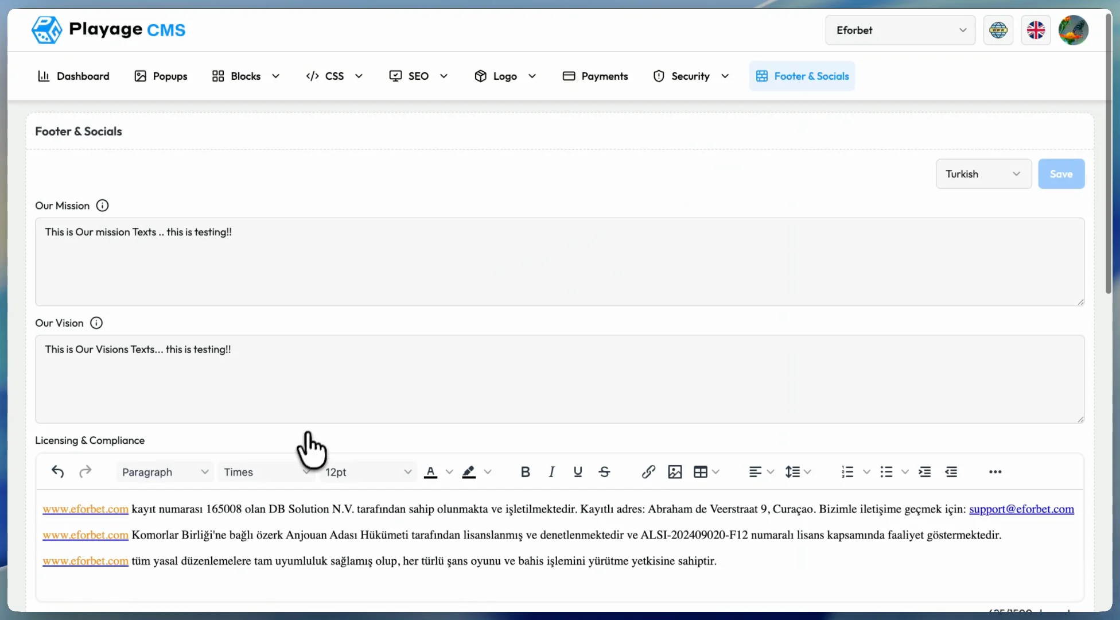Screen dimensions: 1120x620
Task: Go to the Dashboard menu
Action: pos(73,76)
